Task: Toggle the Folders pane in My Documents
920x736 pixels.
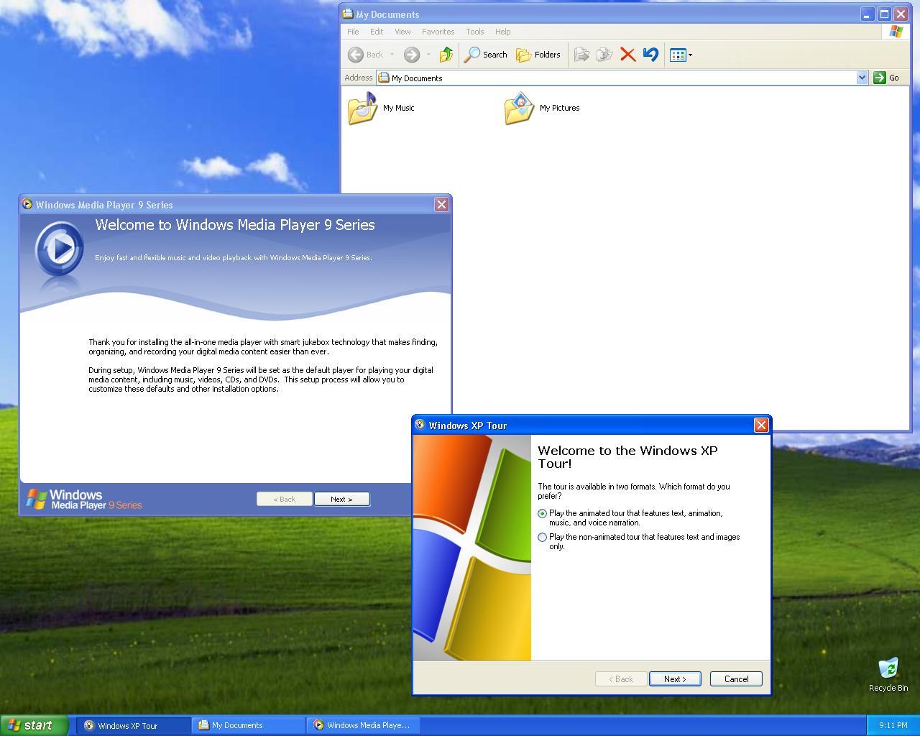Action: point(538,55)
